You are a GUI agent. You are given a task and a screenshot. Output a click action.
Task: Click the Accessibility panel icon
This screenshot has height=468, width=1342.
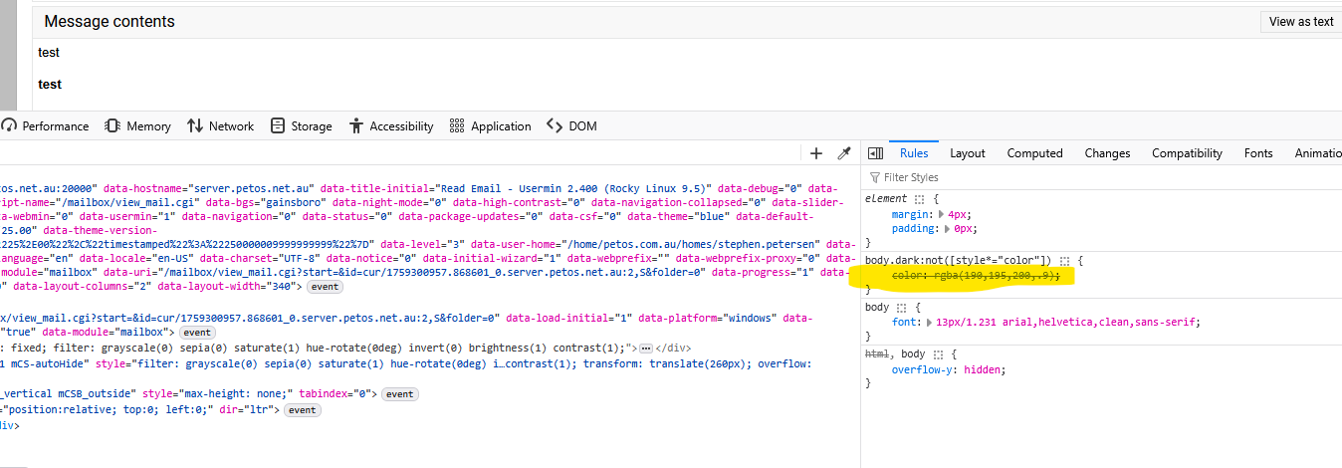coord(356,126)
